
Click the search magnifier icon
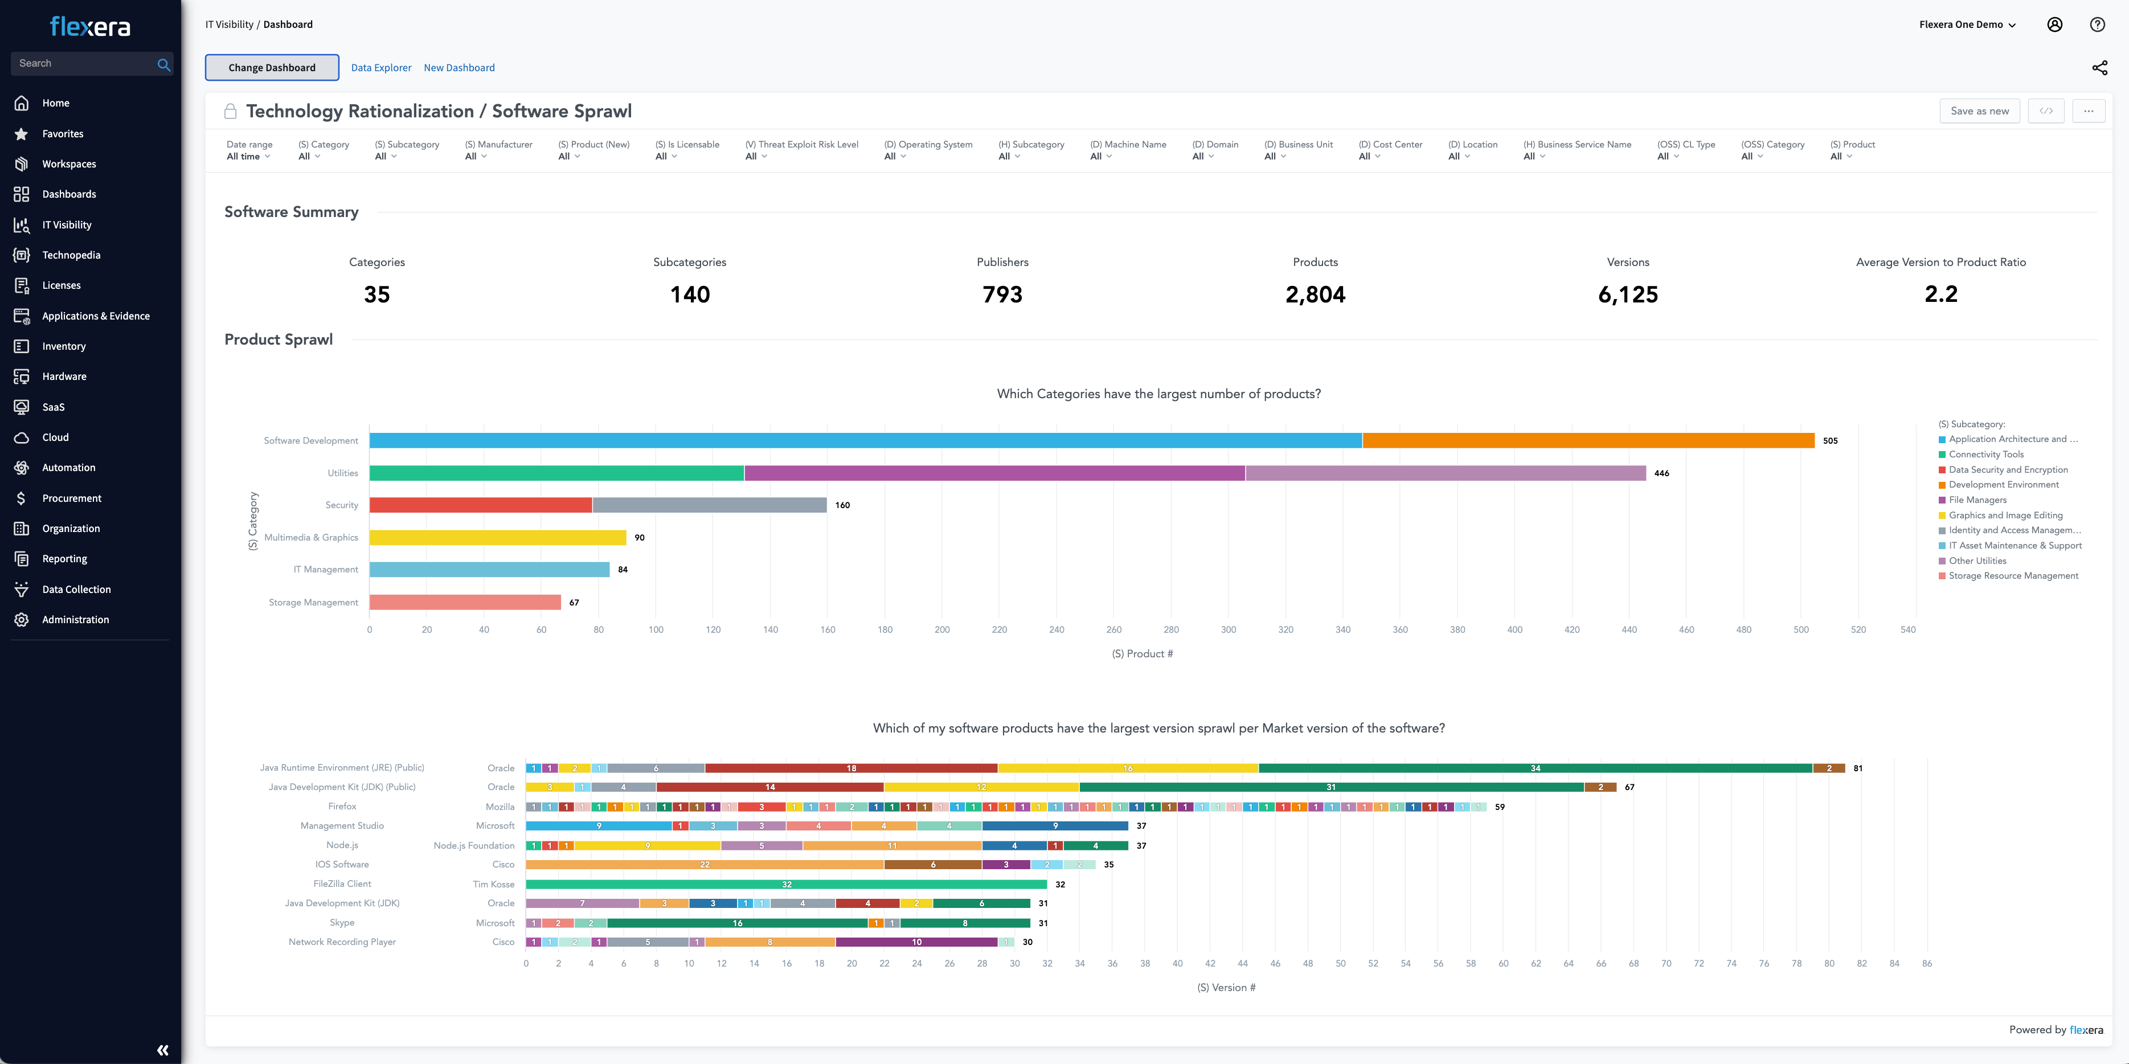pos(163,64)
